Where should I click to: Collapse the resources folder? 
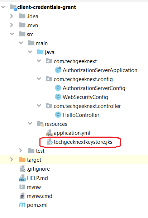(30, 123)
